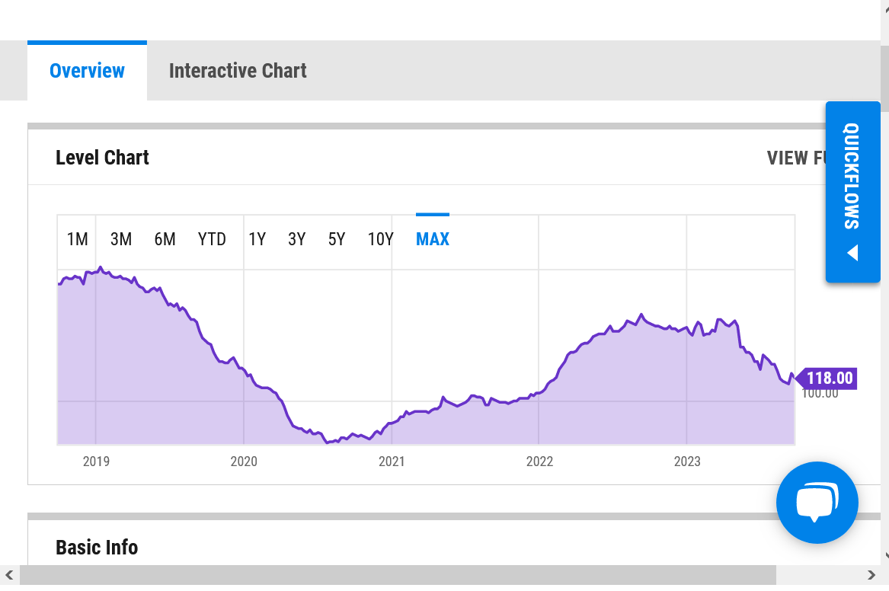
Task: Click the 118.00 current value label
Action: (x=828, y=378)
